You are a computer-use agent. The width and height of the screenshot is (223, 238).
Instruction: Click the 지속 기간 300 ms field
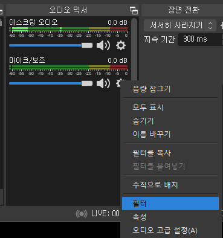200,39
